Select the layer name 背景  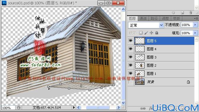151,82
